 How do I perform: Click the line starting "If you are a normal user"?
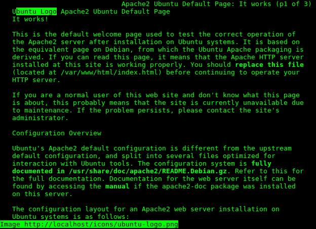tap(156, 95)
